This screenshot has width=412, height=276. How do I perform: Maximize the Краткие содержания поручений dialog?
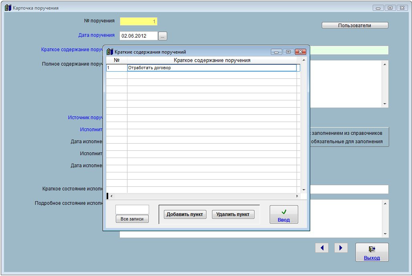pos(288,52)
